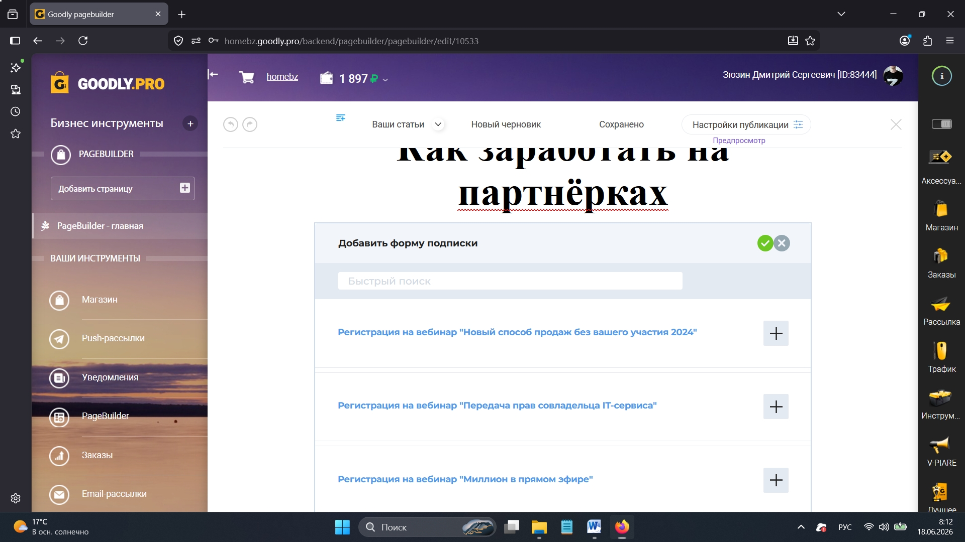Click the Быстрый поиск field
The image size is (965, 542).
pos(510,281)
